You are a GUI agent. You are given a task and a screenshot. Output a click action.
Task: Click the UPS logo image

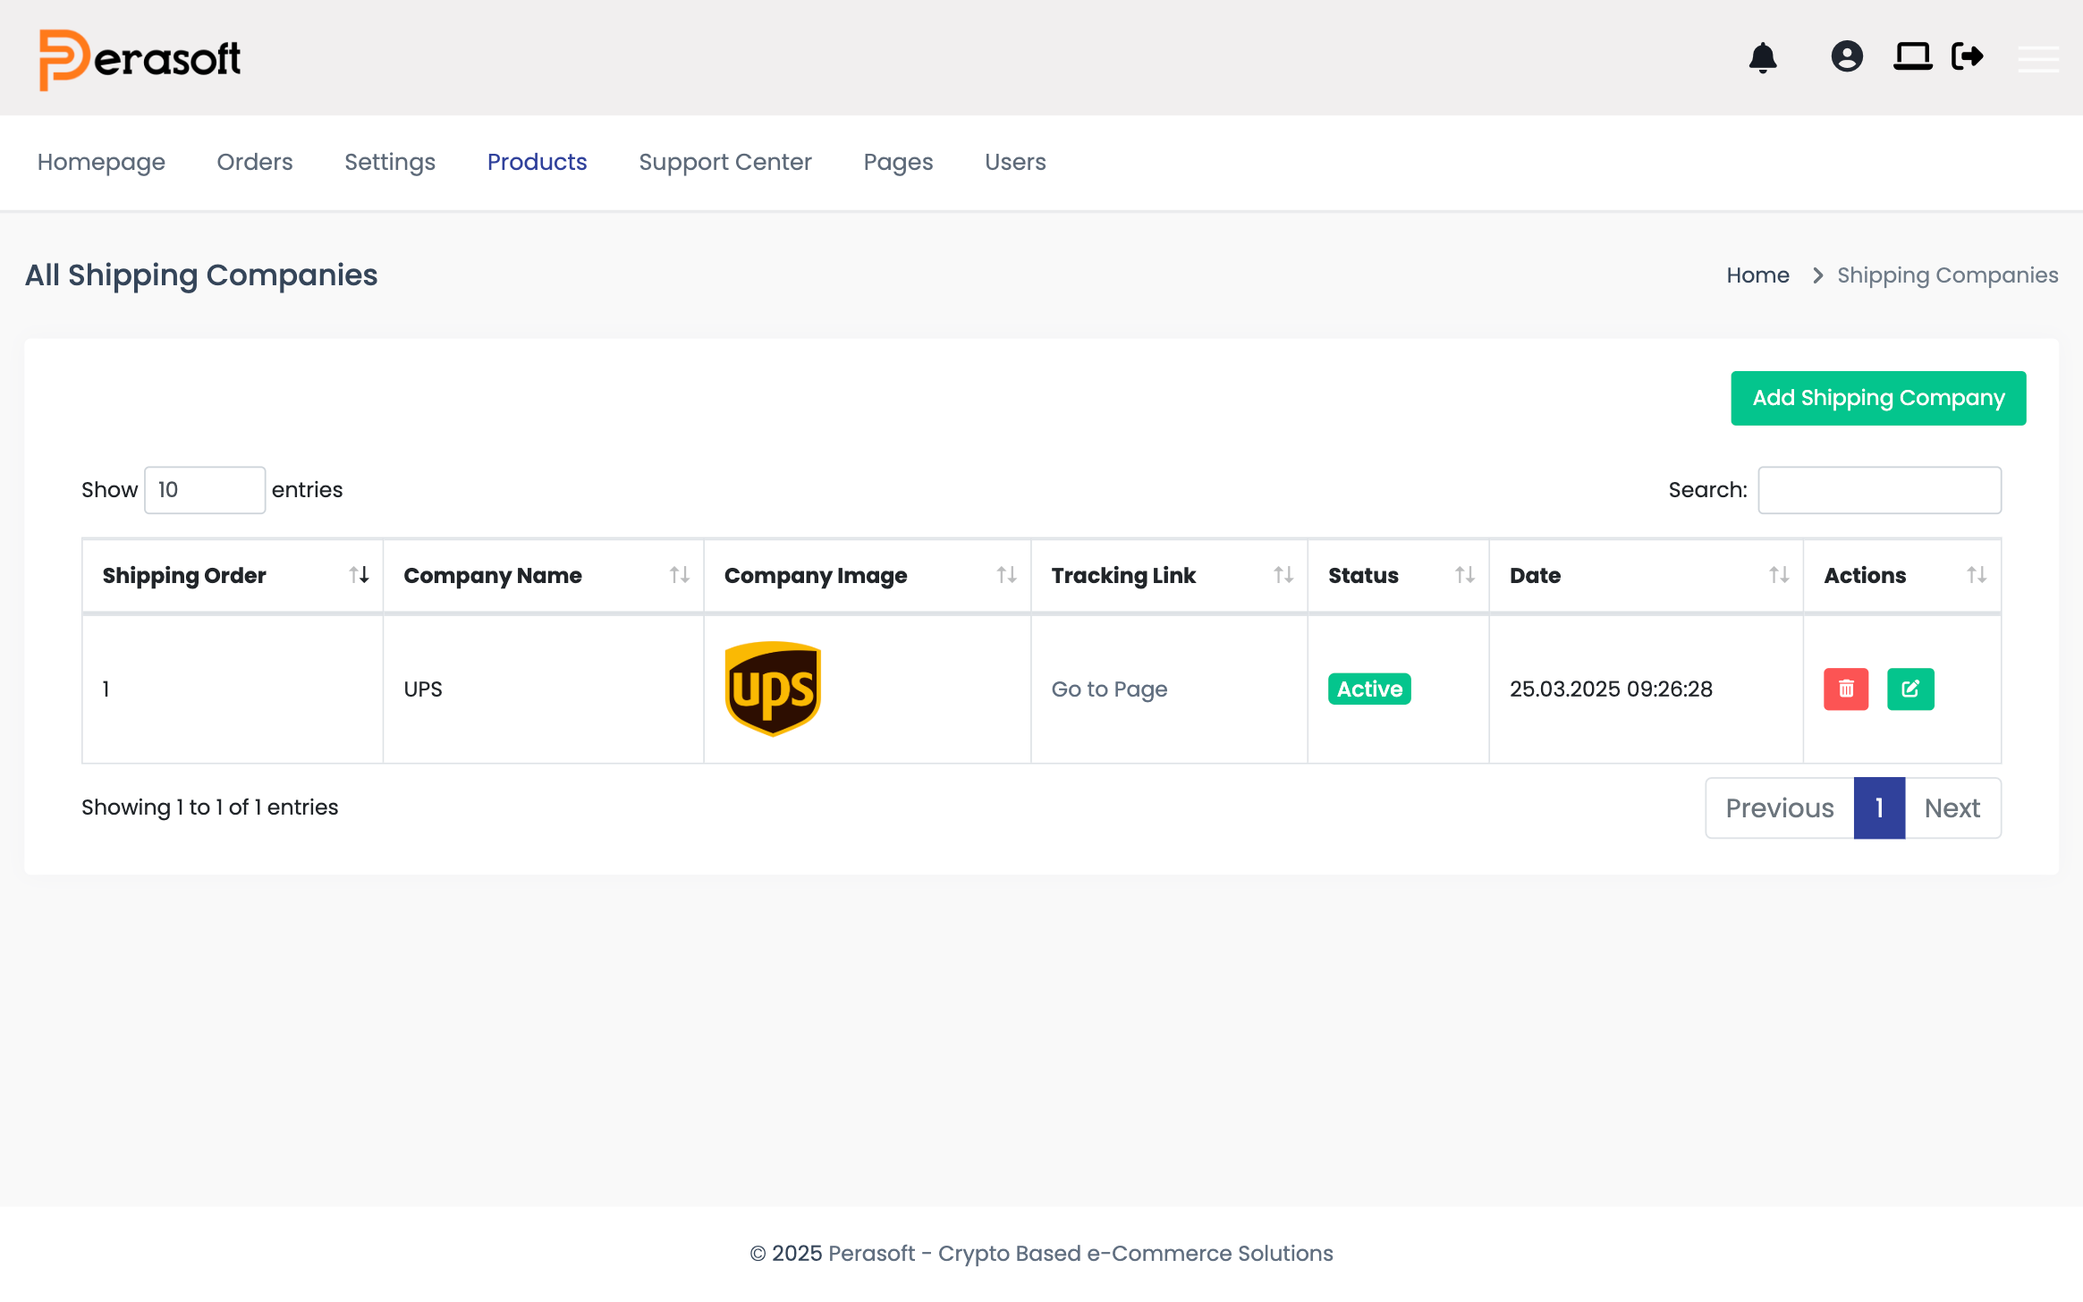coord(773,689)
